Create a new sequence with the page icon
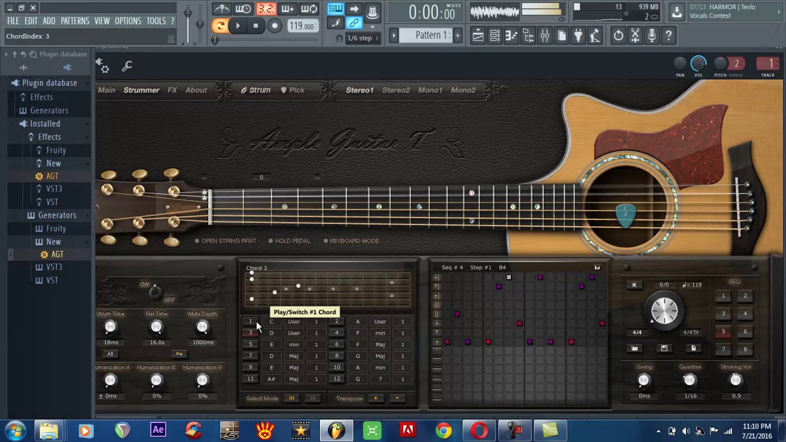Viewport: 786px width, 442px height. coord(693,349)
